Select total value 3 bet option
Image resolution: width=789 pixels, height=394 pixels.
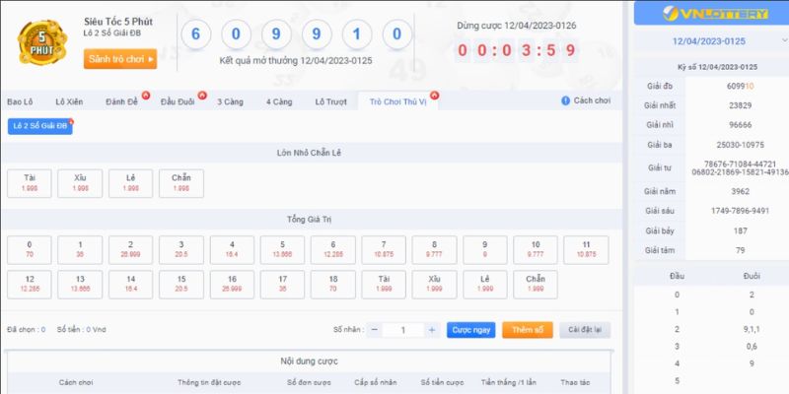click(181, 250)
